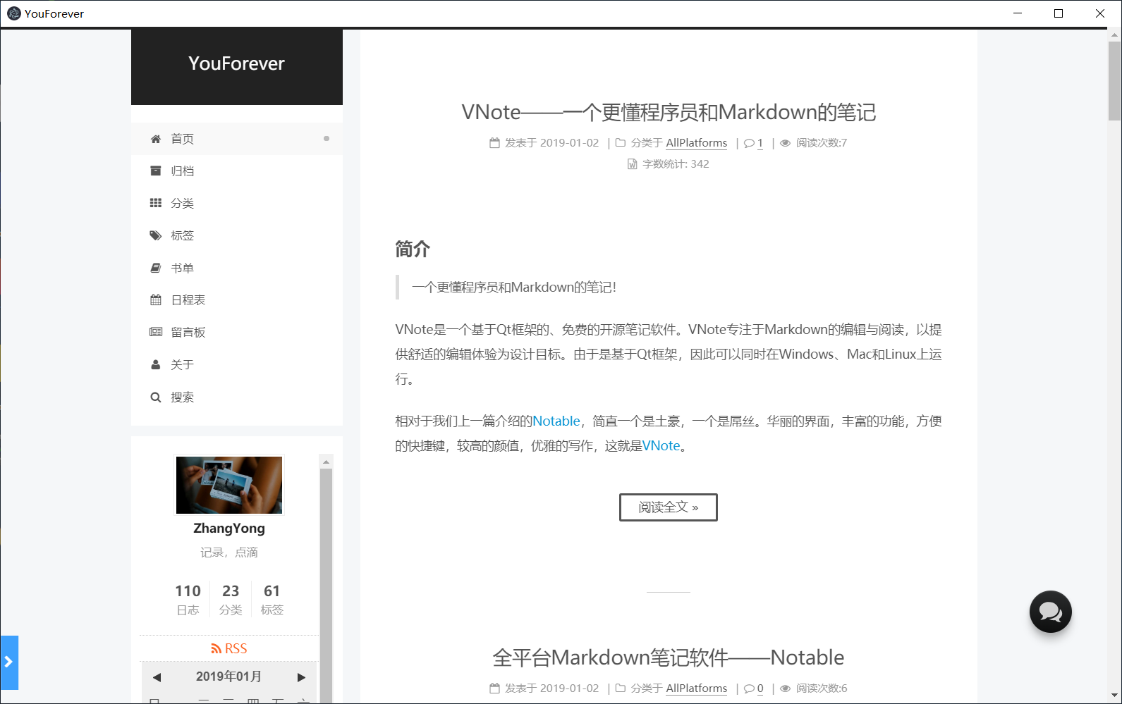Click the 2019年01月 calendar header

(x=229, y=677)
